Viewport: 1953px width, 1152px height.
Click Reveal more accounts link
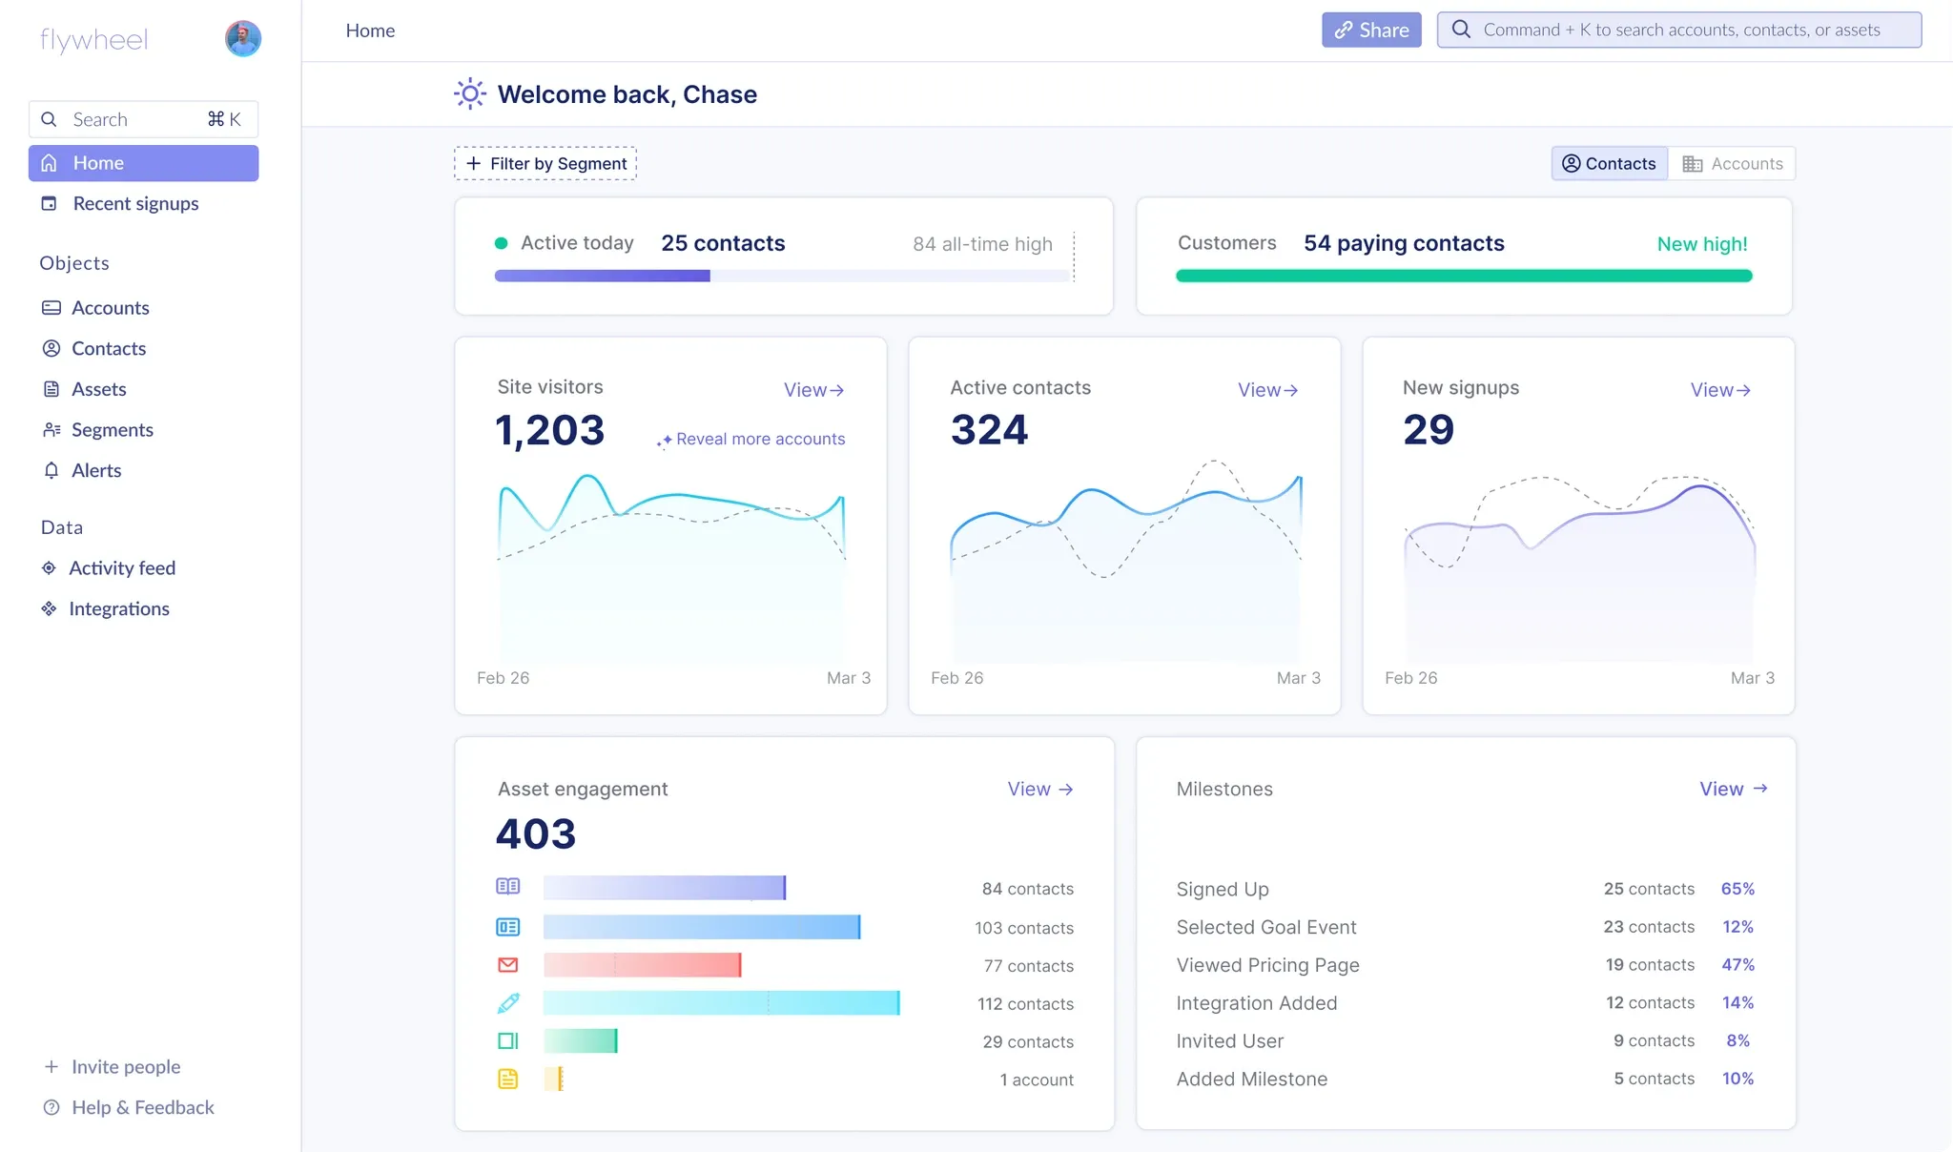pos(751,439)
